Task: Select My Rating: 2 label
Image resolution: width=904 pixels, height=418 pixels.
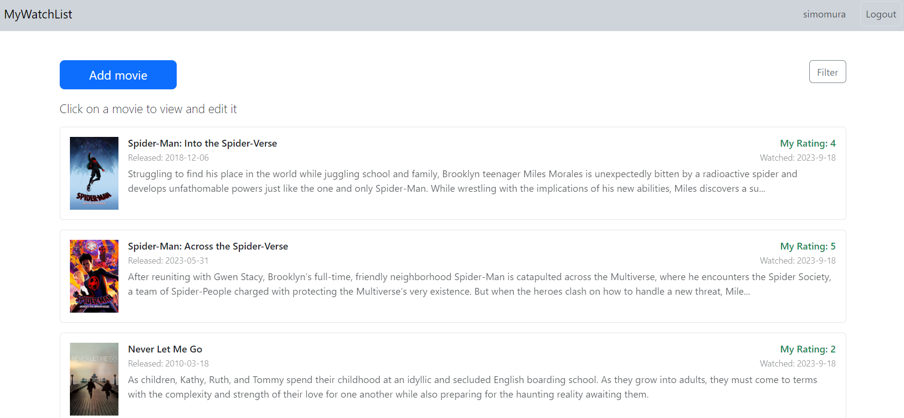Action: 808,349
